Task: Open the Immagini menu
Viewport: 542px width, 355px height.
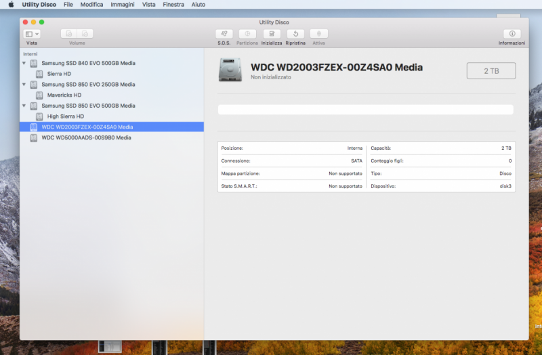Action: click(x=123, y=5)
